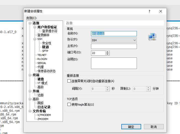Select 高级 under 终端
Screen dimensions: 180x134
coord(40,87)
